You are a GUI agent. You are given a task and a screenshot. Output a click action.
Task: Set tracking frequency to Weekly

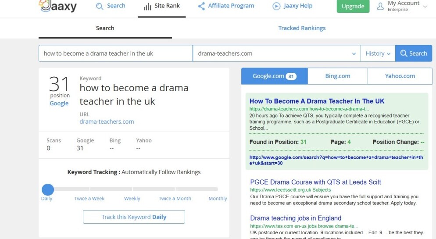point(132,198)
